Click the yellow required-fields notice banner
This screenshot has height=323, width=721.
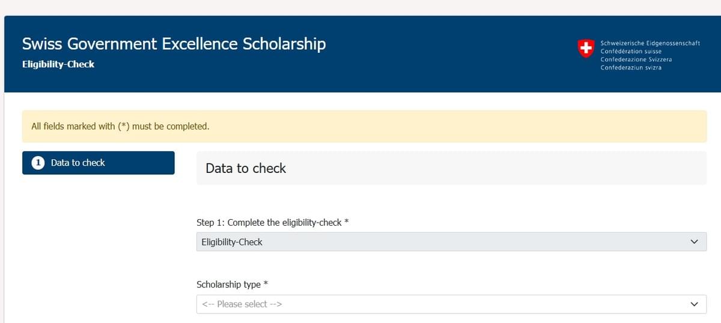(364, 127)
